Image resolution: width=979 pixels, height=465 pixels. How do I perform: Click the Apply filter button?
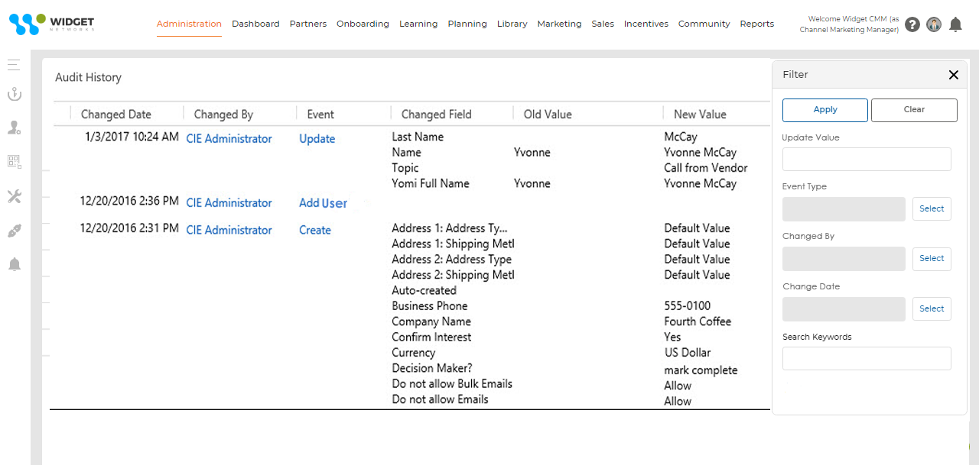pyautogui.click(x=825, y=110)
